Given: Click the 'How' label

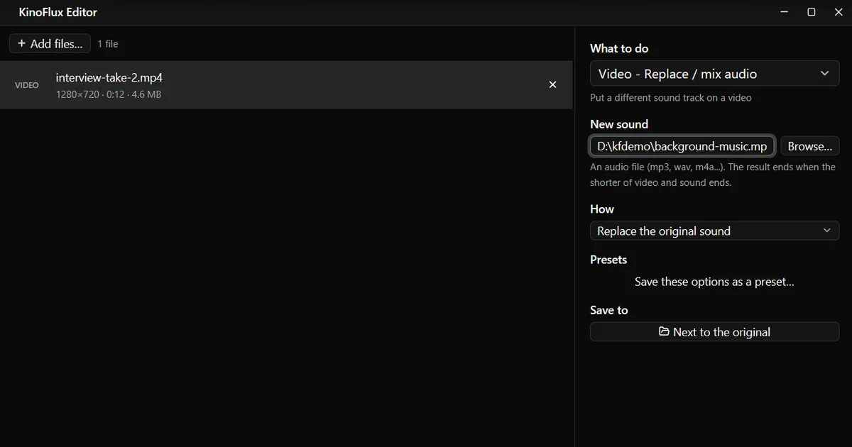Looking at the screenshot, I should 602,209.
